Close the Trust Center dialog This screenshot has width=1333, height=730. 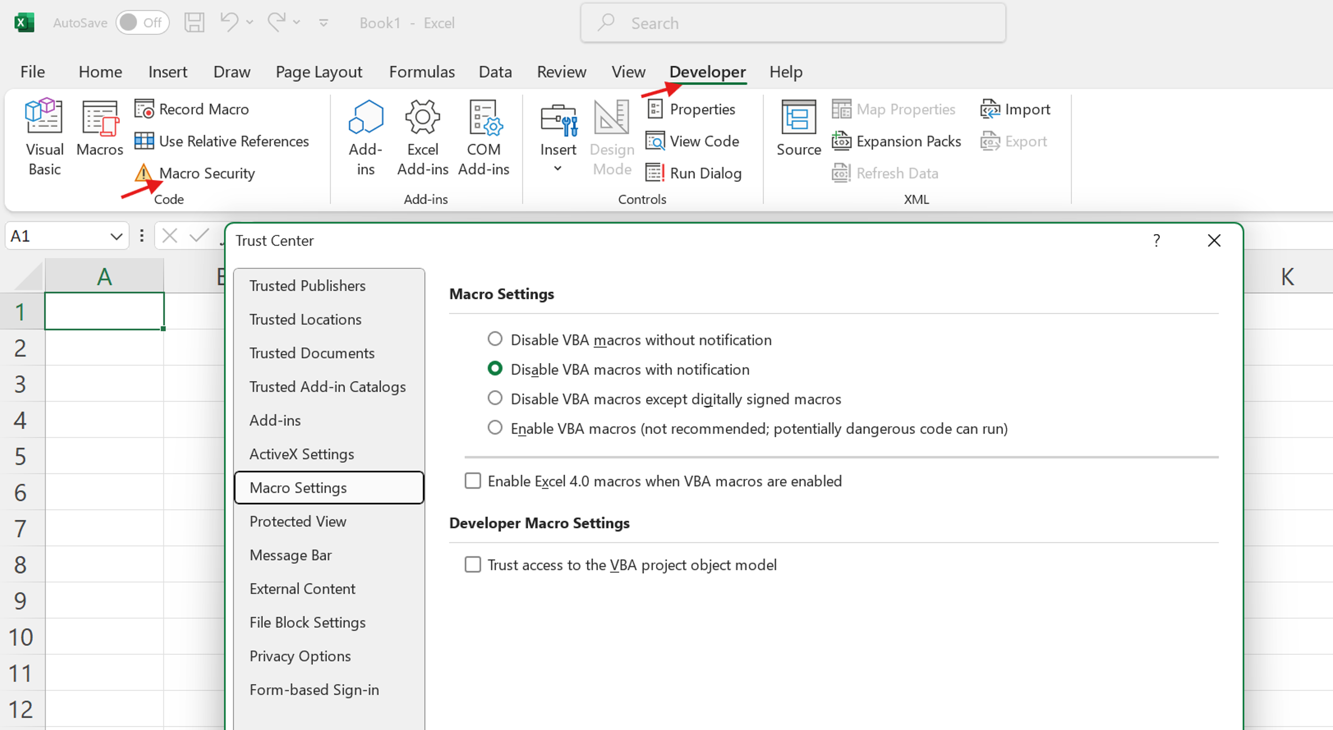(x=1214, y=241)
